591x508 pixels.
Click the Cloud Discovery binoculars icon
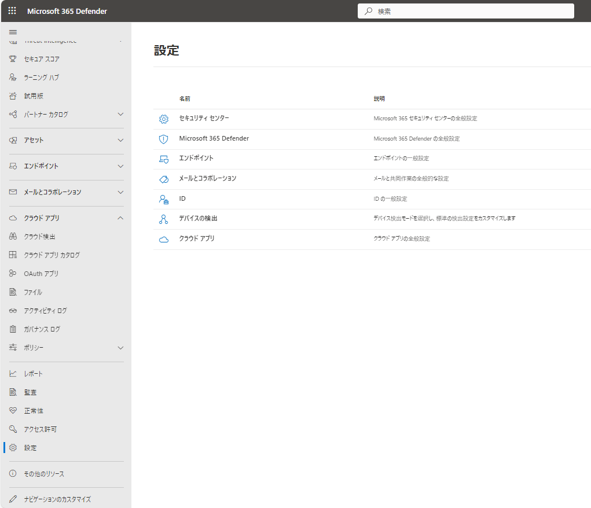[x=13, y=236]
